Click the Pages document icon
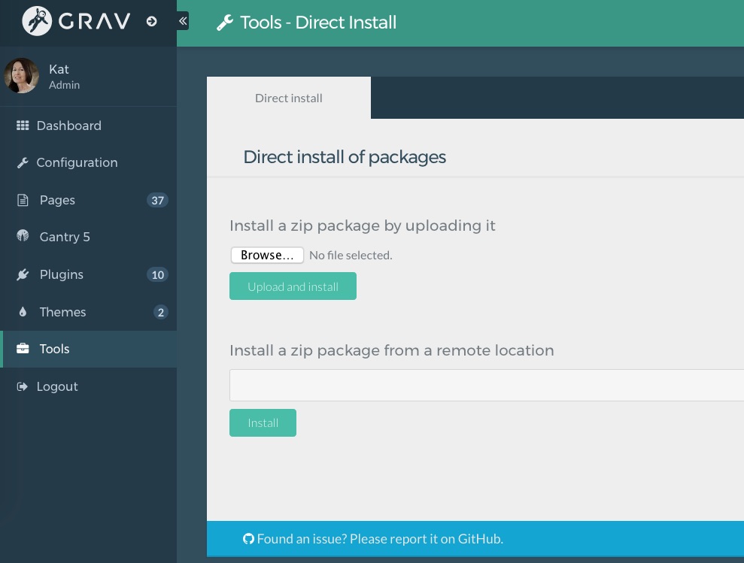The width and height of the screenshot is (744, 563). pyautogui.click(x=23, y=200)
